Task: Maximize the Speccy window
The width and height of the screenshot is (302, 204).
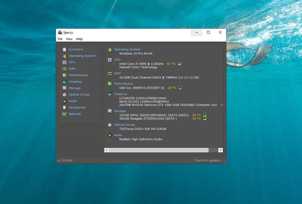Action: tap(208, 32)
